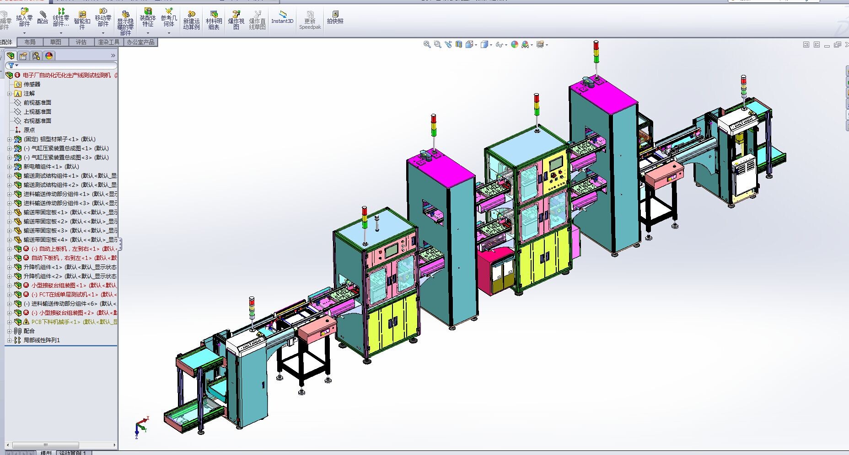
Task: Select the 上视基准面 plane
Action: 38,112
